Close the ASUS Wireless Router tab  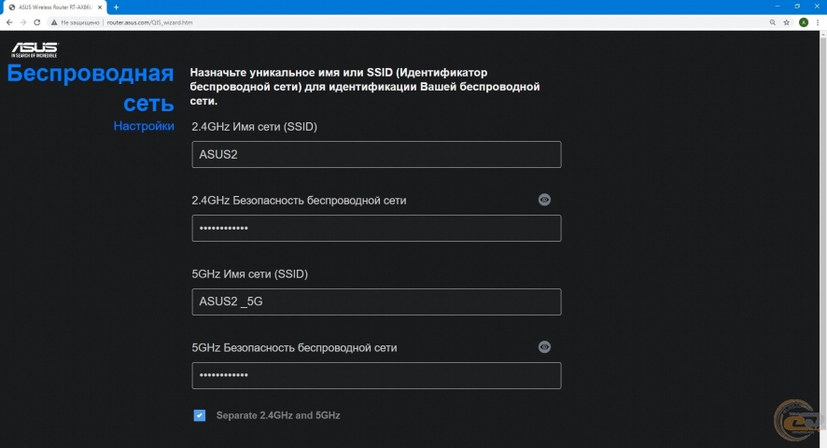point(100,7)
